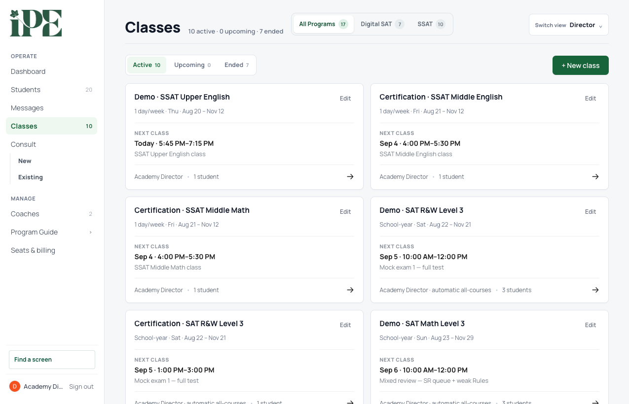Edit the Certification SAT R&W Level 3 class
Viewport: 629px width, 404px height.
point(345,325)
